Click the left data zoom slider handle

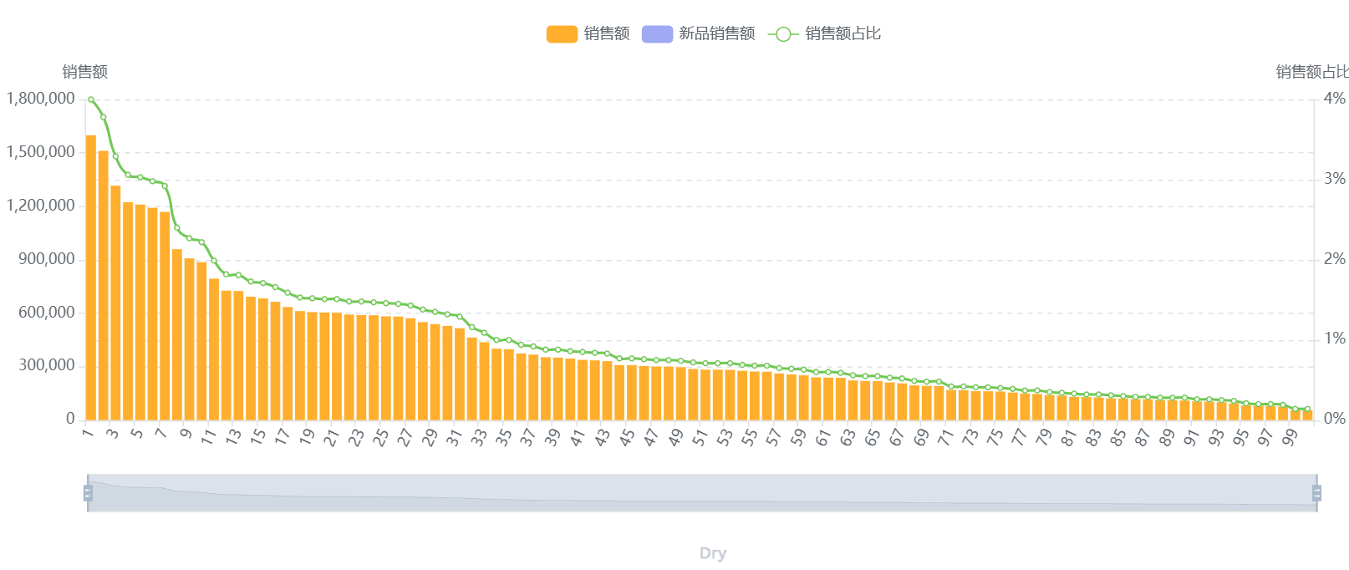pyautogui.click(x=88, y=493)
